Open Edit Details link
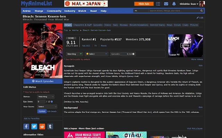222x138 pixels. [52, 111]
